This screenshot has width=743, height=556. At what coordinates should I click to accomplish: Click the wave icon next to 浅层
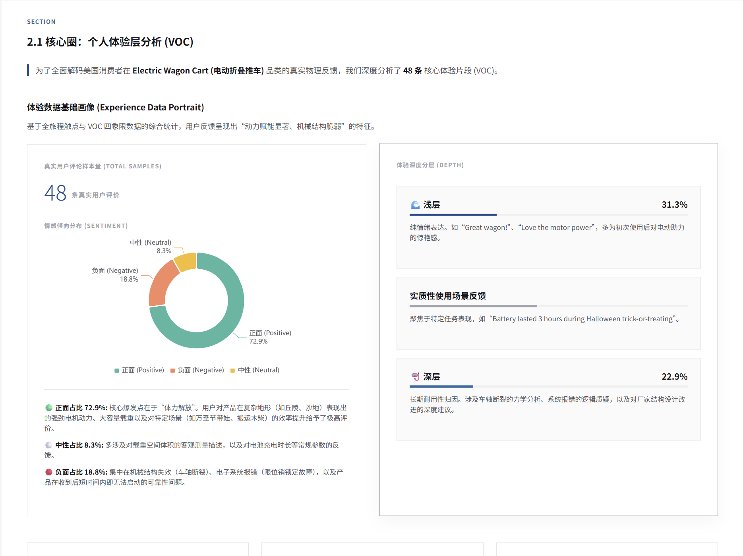[x=415, y=204]
